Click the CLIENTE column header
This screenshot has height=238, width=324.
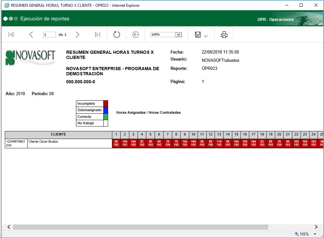click(x=58, y=135)
